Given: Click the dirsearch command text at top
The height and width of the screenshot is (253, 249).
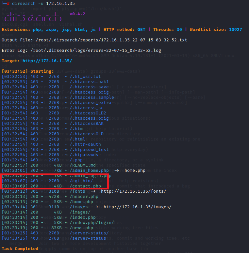Looking at the screenshot, I should click(x=43, y=3).
